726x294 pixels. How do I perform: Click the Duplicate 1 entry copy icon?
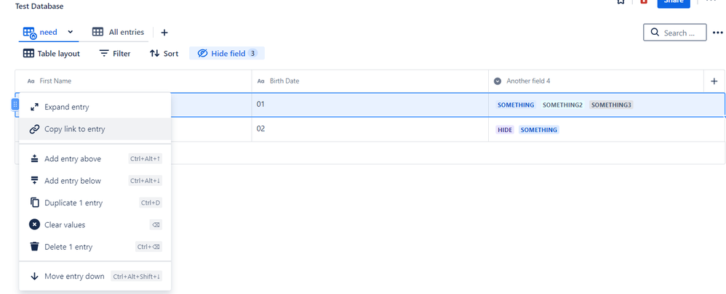tap(34, 203)
